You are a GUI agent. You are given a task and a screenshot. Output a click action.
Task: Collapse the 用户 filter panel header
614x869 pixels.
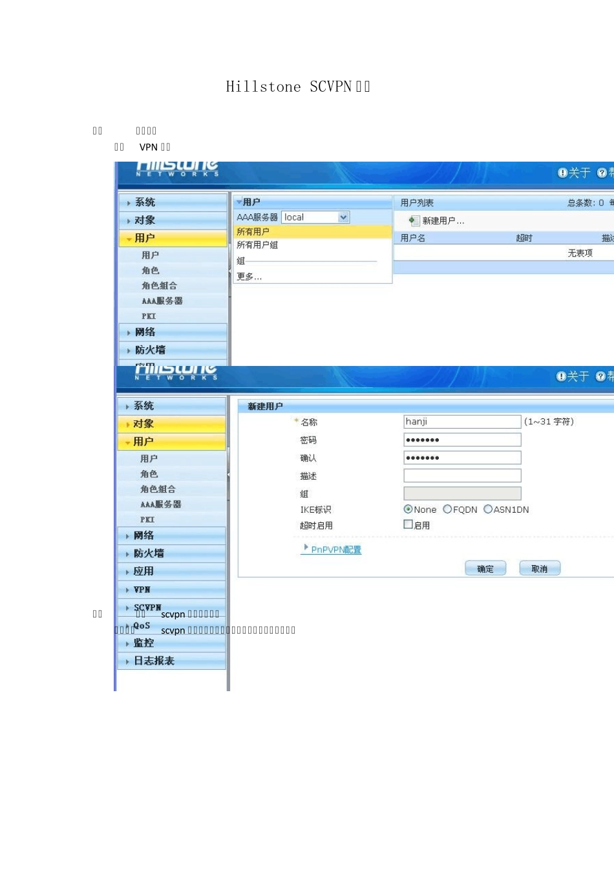313,202
